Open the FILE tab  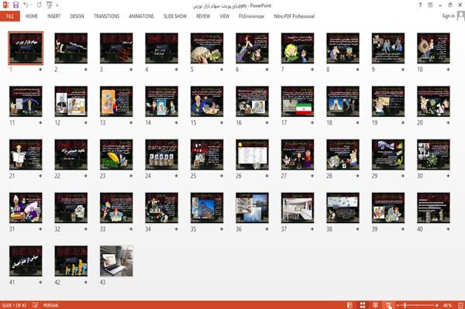point(10,16)
